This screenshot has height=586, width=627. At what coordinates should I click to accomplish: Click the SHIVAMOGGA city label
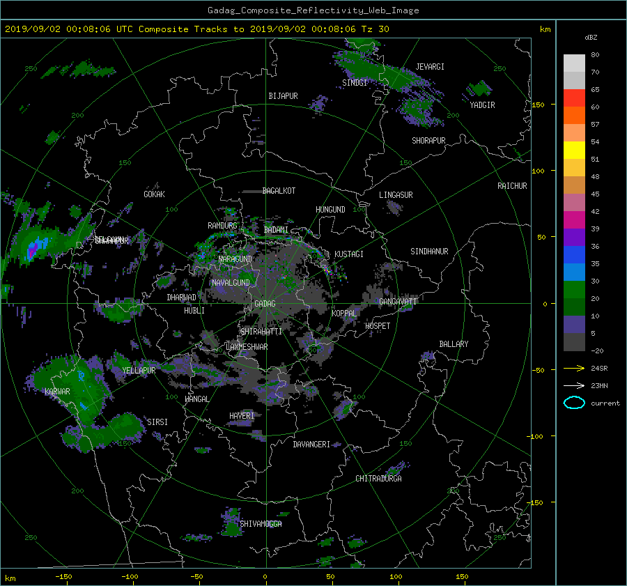pos(261,524)
